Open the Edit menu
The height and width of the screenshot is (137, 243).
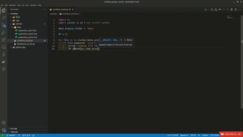click(6, 5)
